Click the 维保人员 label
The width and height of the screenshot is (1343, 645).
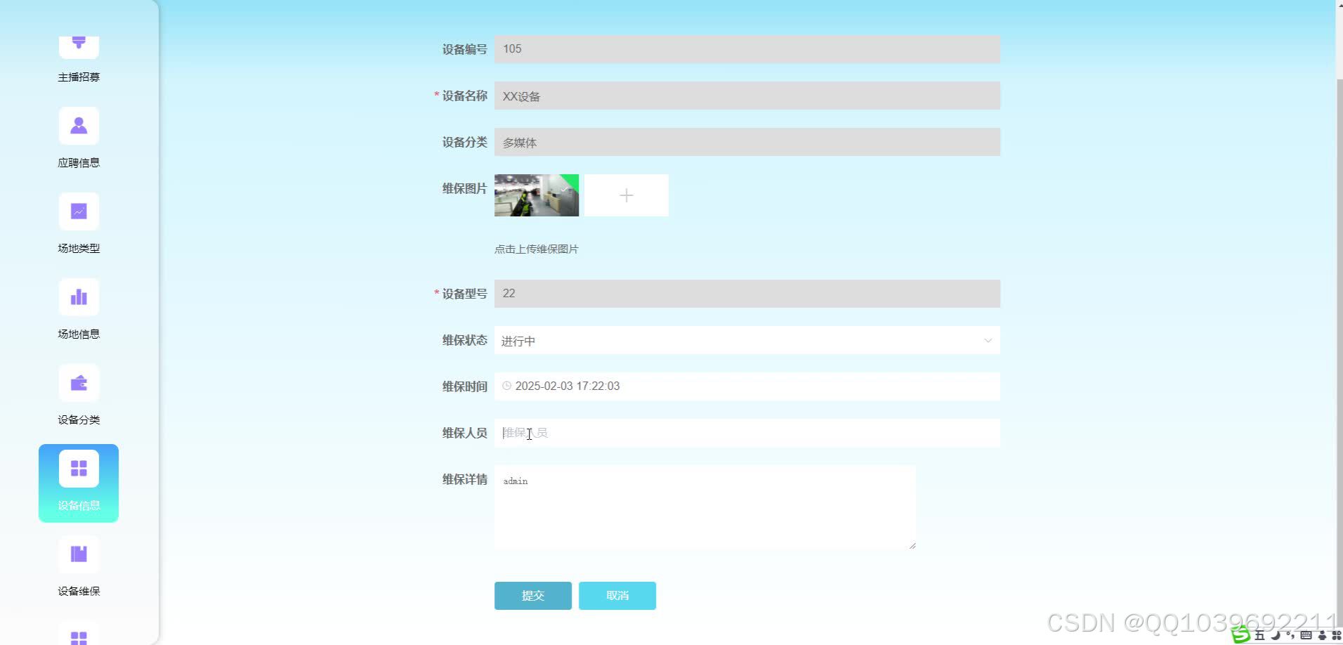464,433
